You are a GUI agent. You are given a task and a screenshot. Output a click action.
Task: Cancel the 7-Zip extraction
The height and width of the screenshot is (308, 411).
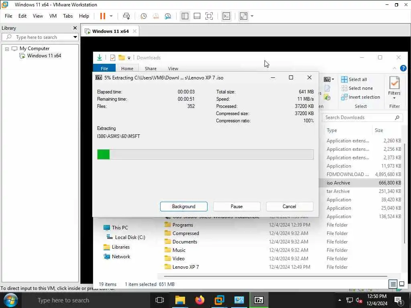coord(289,207)
